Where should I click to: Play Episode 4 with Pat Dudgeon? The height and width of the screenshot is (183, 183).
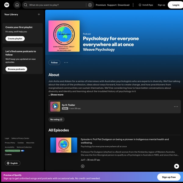176,166
